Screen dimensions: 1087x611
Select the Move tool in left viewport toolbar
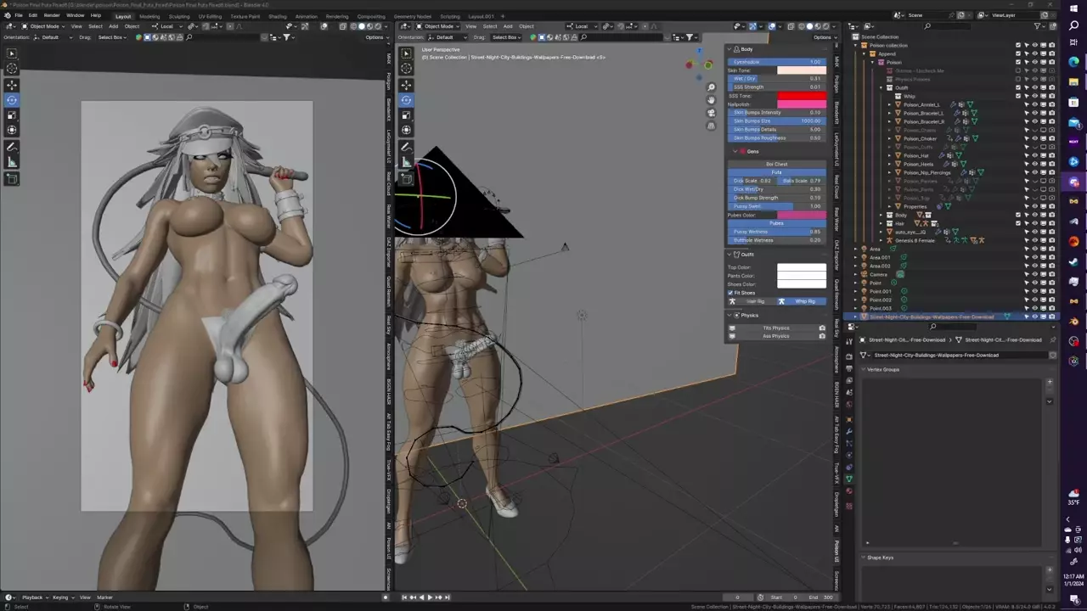[x=12, y=84]
